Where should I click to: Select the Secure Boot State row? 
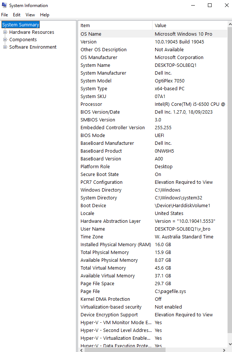(153, 175)
